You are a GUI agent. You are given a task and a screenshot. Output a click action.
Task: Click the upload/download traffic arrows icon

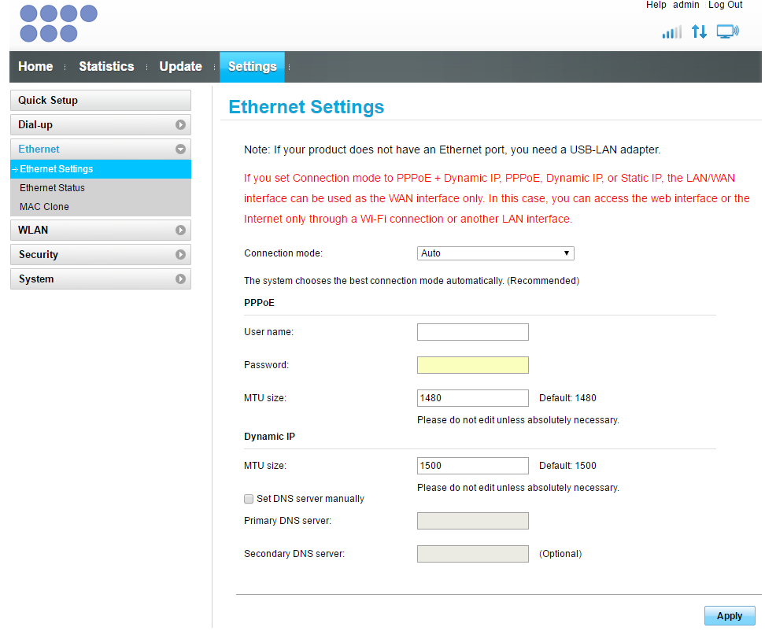(x=699, y=31)
